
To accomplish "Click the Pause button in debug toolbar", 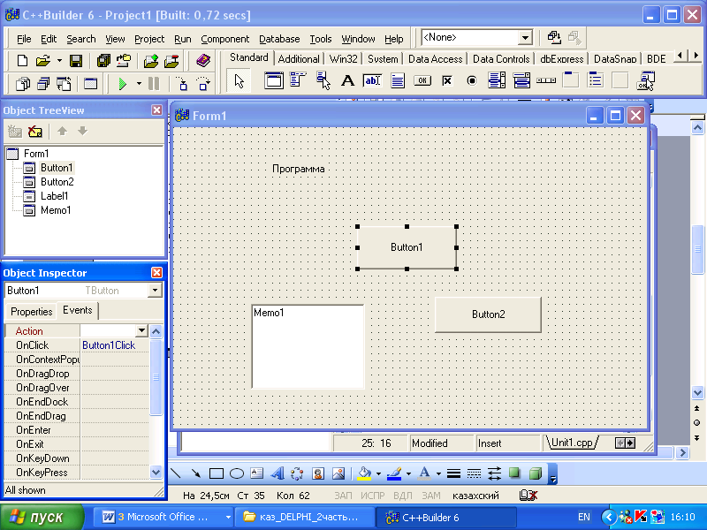I will [x=154, y=83].
